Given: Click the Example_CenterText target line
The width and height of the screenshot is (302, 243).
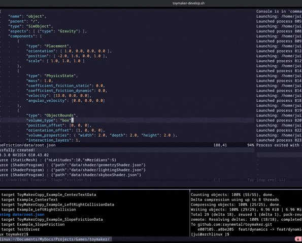Looking at the screenshot, I should point(29,199).
